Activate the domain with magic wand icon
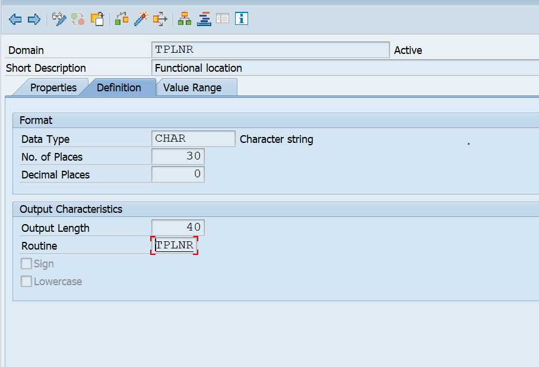 tap(141, 19)
